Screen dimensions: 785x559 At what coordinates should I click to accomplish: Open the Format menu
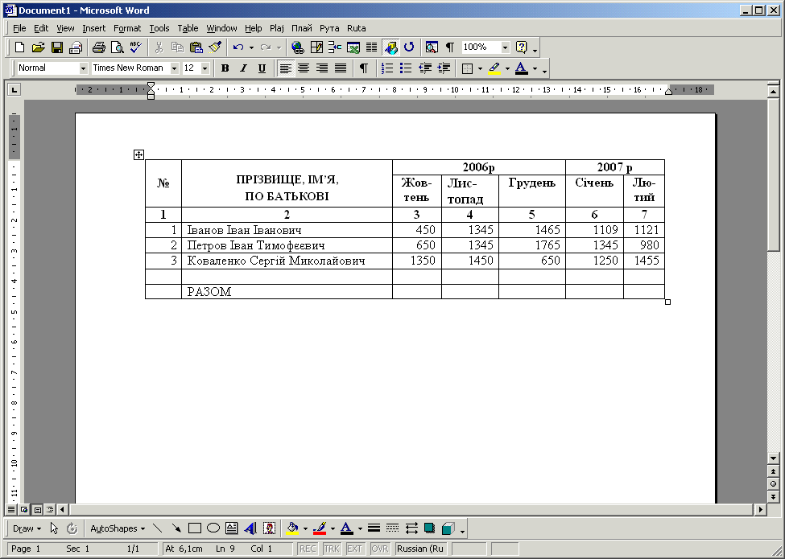(127, 28)
